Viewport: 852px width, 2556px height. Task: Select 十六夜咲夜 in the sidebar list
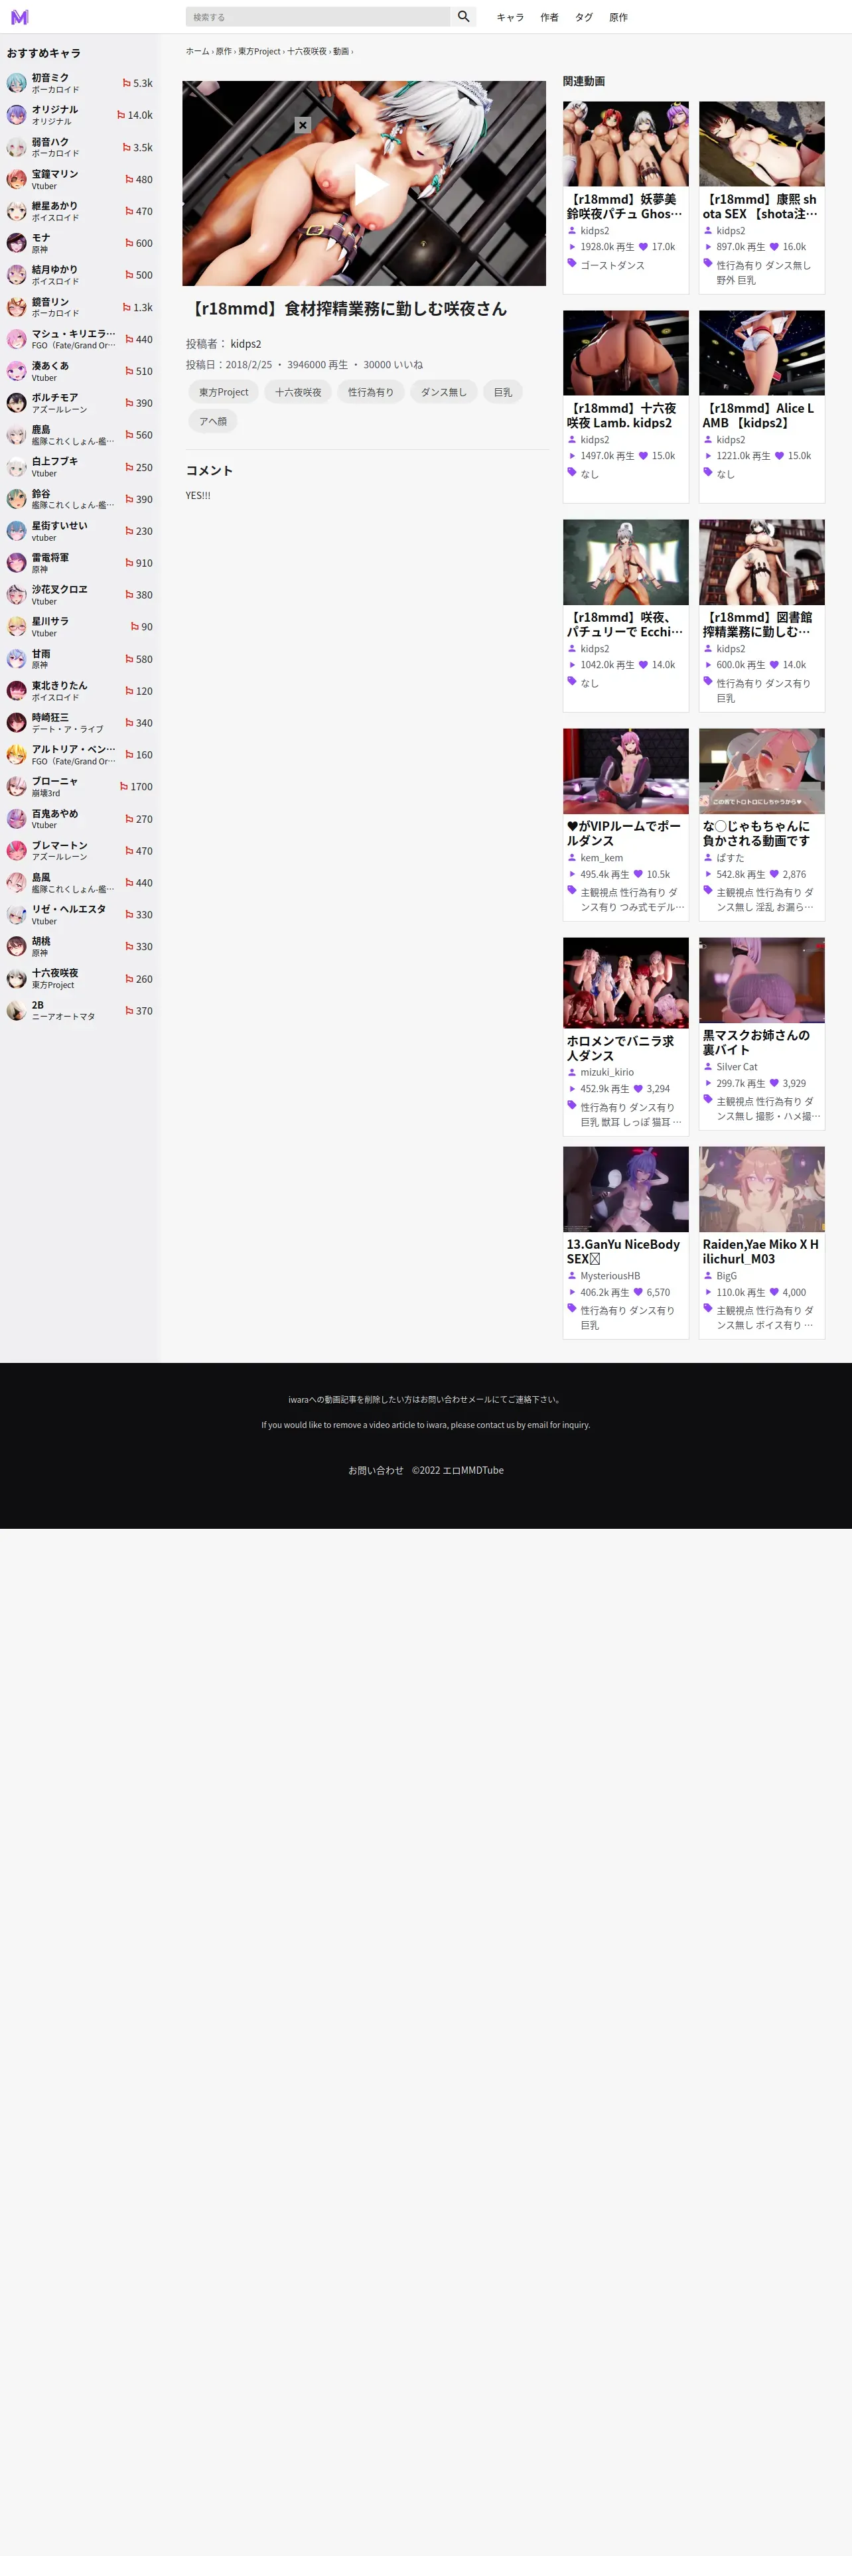pos(54,973)
